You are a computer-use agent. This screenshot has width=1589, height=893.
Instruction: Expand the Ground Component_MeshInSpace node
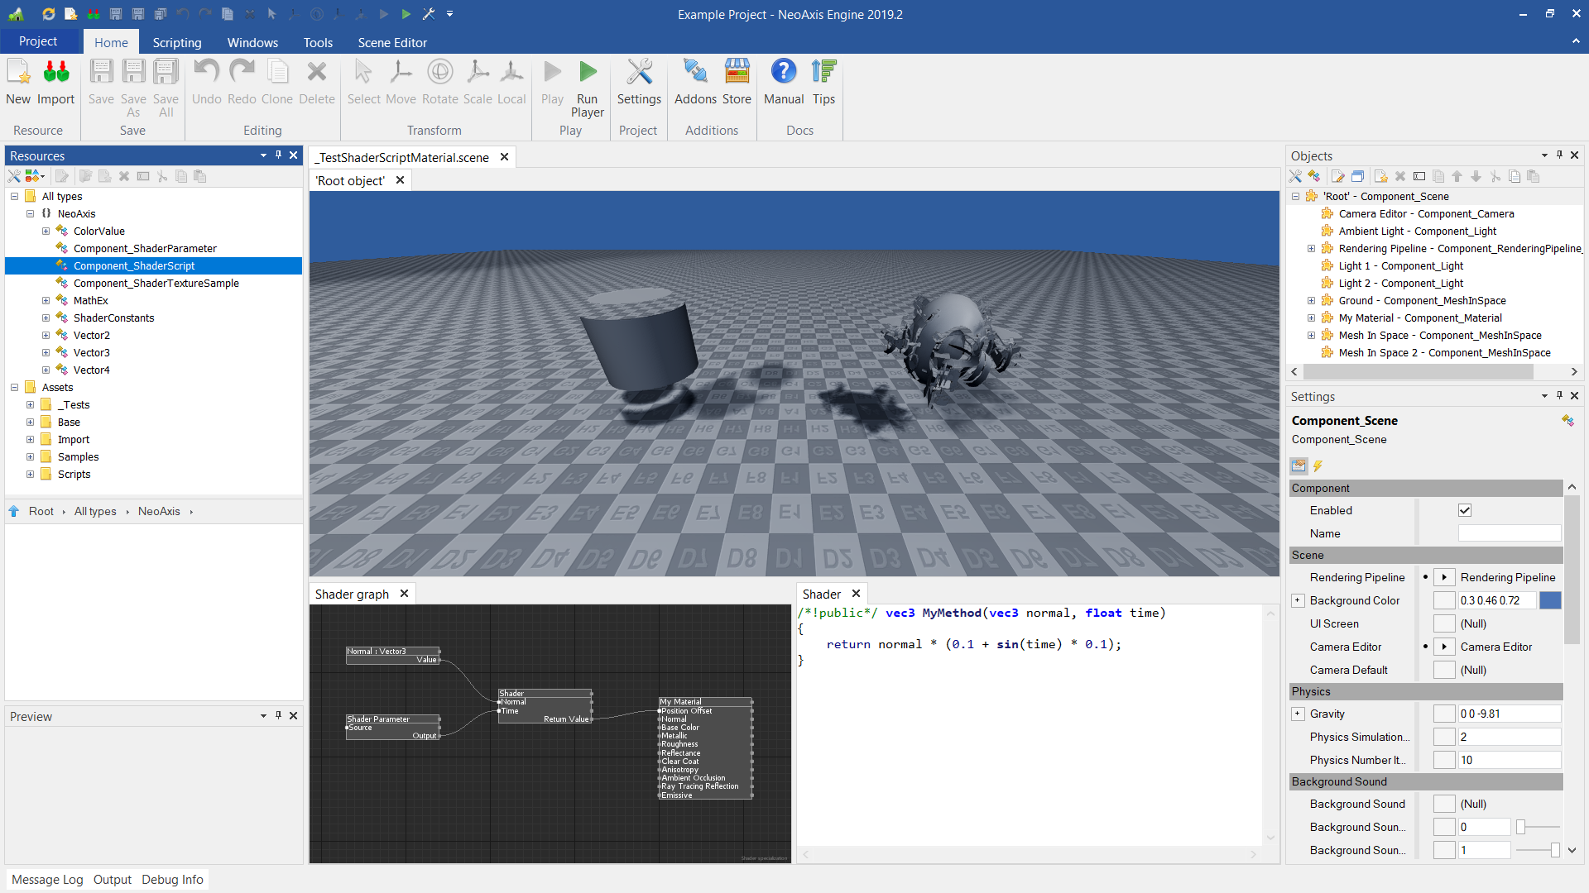[x=1311, y=301]
